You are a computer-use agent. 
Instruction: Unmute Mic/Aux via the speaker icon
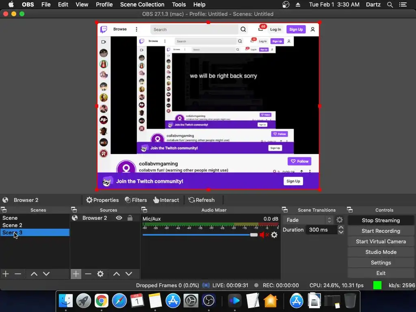(x=262, y=235)
